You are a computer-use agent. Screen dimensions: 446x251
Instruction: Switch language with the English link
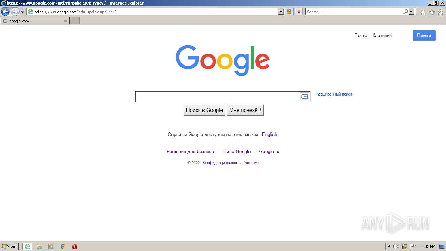pos(269,134)
